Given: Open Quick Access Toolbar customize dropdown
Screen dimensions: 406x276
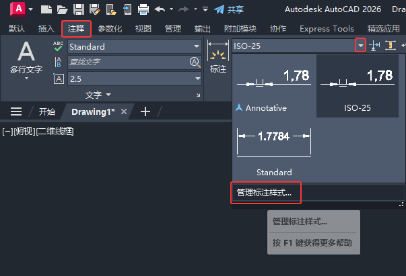Looking at the screenshot, I should [205, 9].
